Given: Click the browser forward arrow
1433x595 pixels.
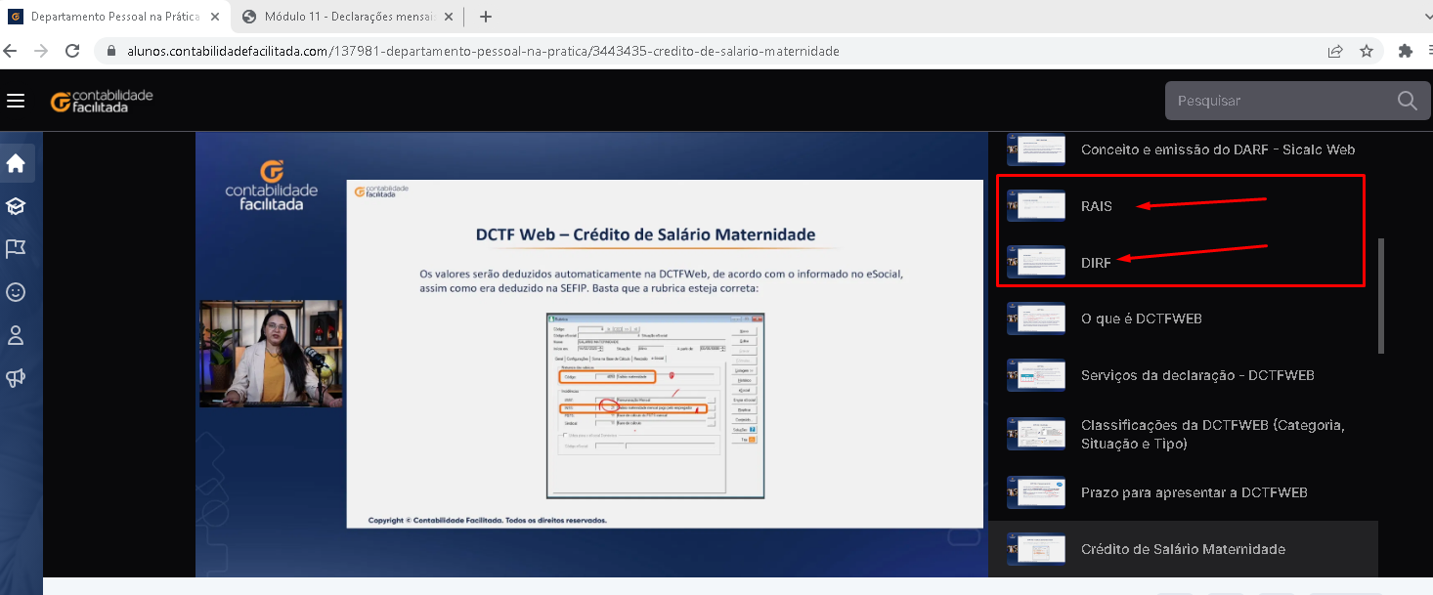Looking at the screenshot, I should tap(41, 51).
